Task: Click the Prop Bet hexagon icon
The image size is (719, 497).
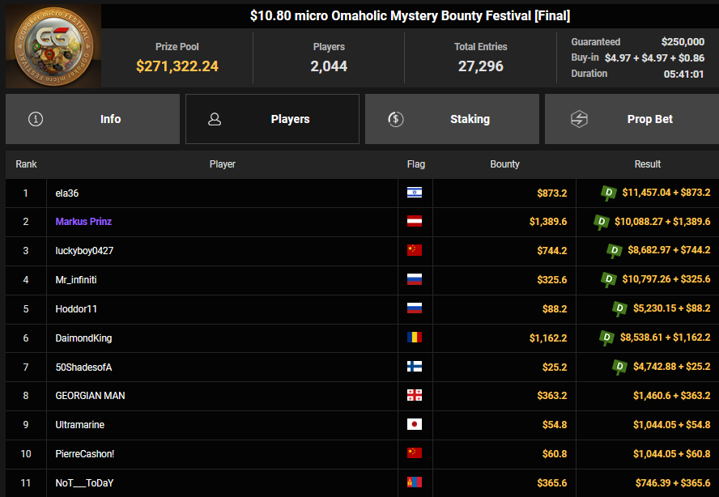Action: [579, 119]
